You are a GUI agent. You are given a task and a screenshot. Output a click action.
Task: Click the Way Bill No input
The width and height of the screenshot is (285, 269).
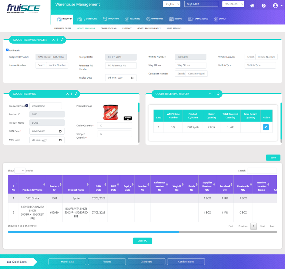190,65
